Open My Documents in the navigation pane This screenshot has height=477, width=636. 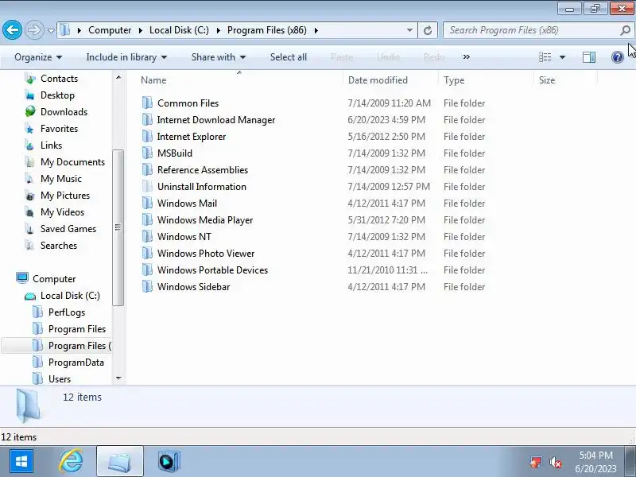tap(72, 162)
